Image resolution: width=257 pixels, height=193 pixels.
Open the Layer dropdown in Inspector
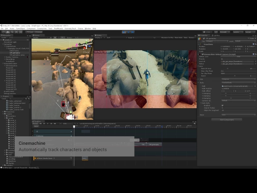tap(245, 41)
